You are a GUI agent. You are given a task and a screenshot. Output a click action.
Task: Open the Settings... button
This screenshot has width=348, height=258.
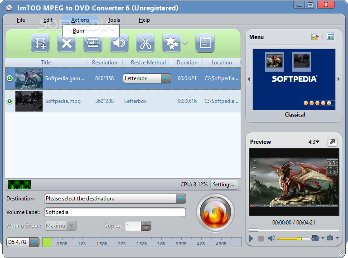[x=224, y=185]
